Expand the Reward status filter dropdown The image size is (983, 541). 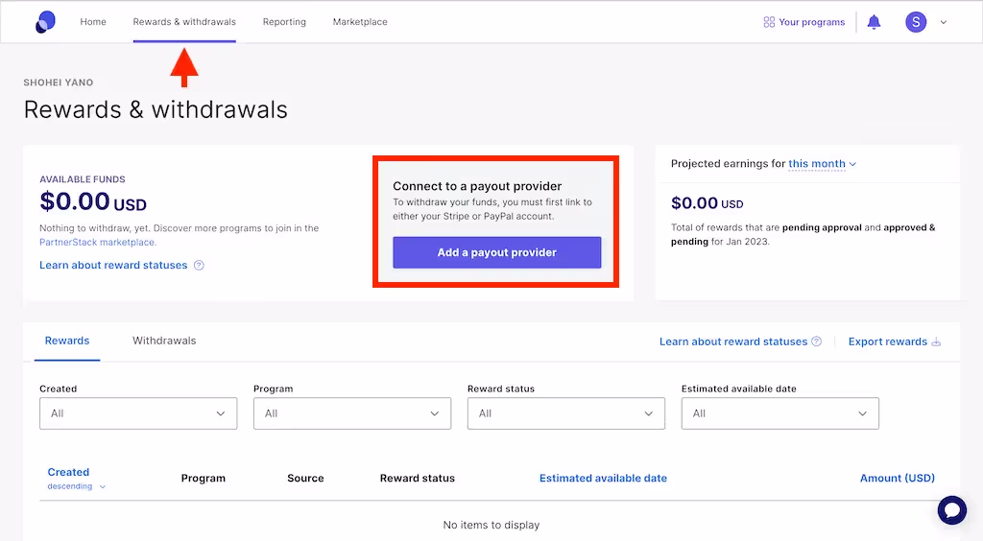click(x=566, y=413)
